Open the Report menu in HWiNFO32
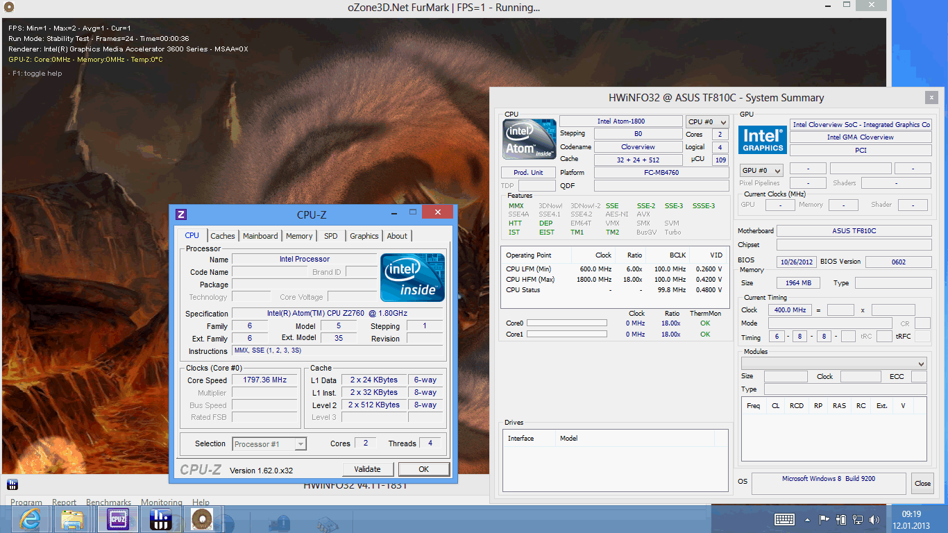948x533 pixels. (65, 502)
